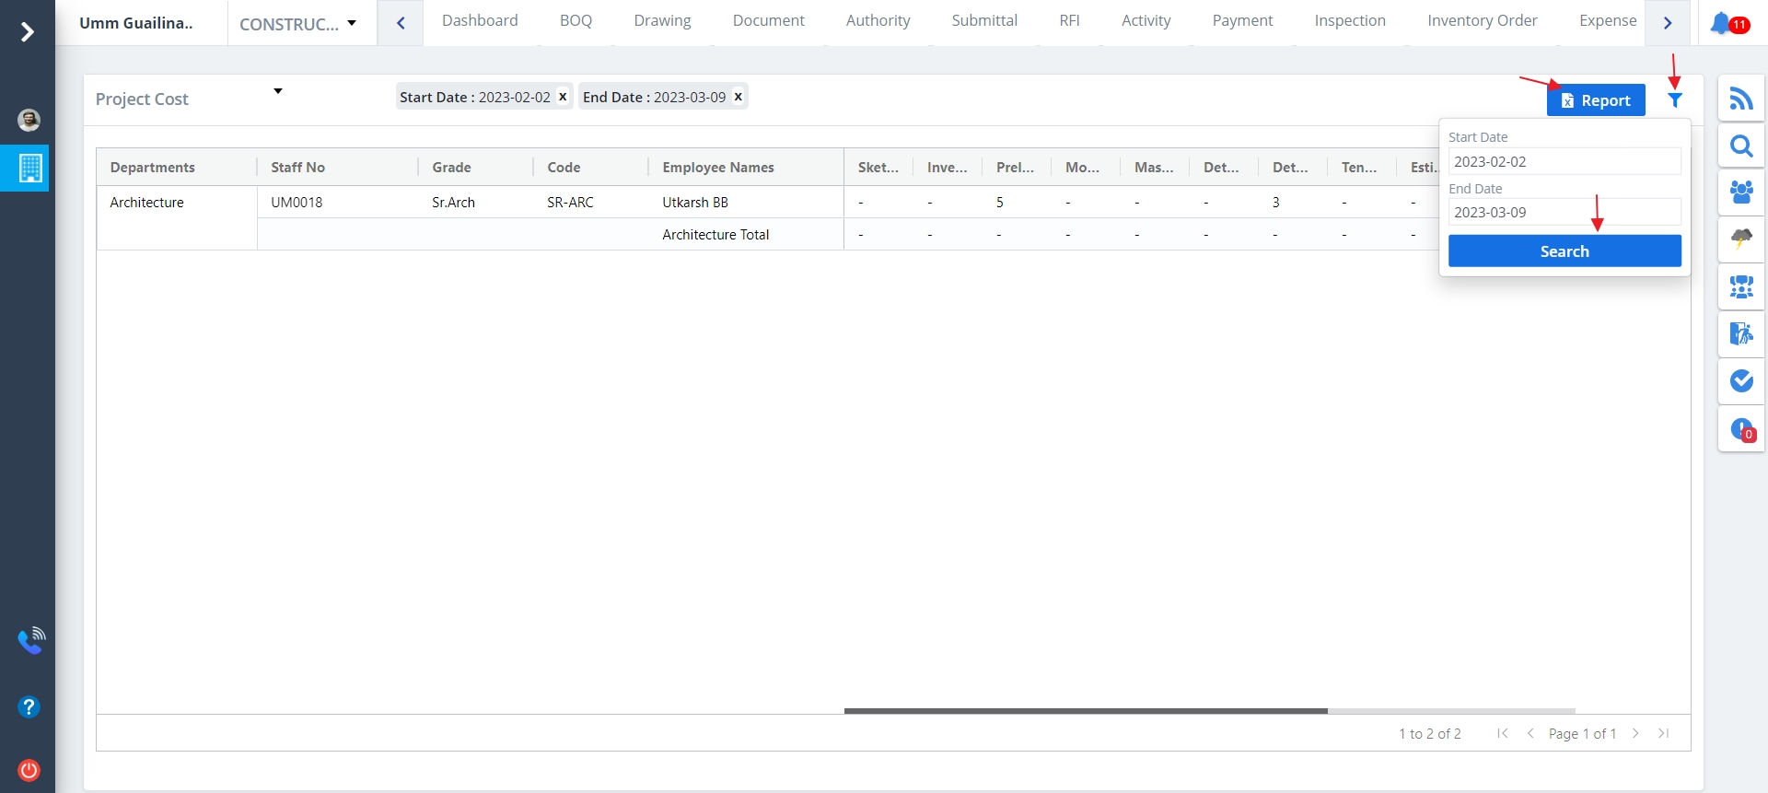
Task: Click the blue Search button
Action: (1564, 251)
